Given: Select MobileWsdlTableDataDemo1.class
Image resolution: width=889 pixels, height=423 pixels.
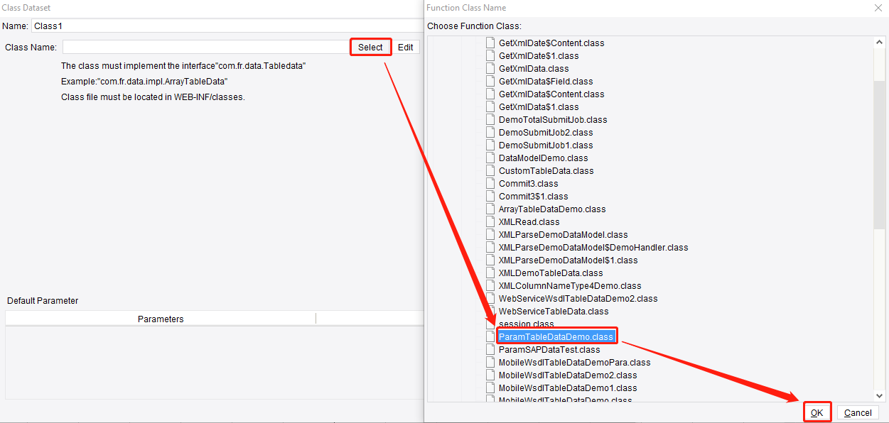Looking at the screenshot, I should coord(568,388).
